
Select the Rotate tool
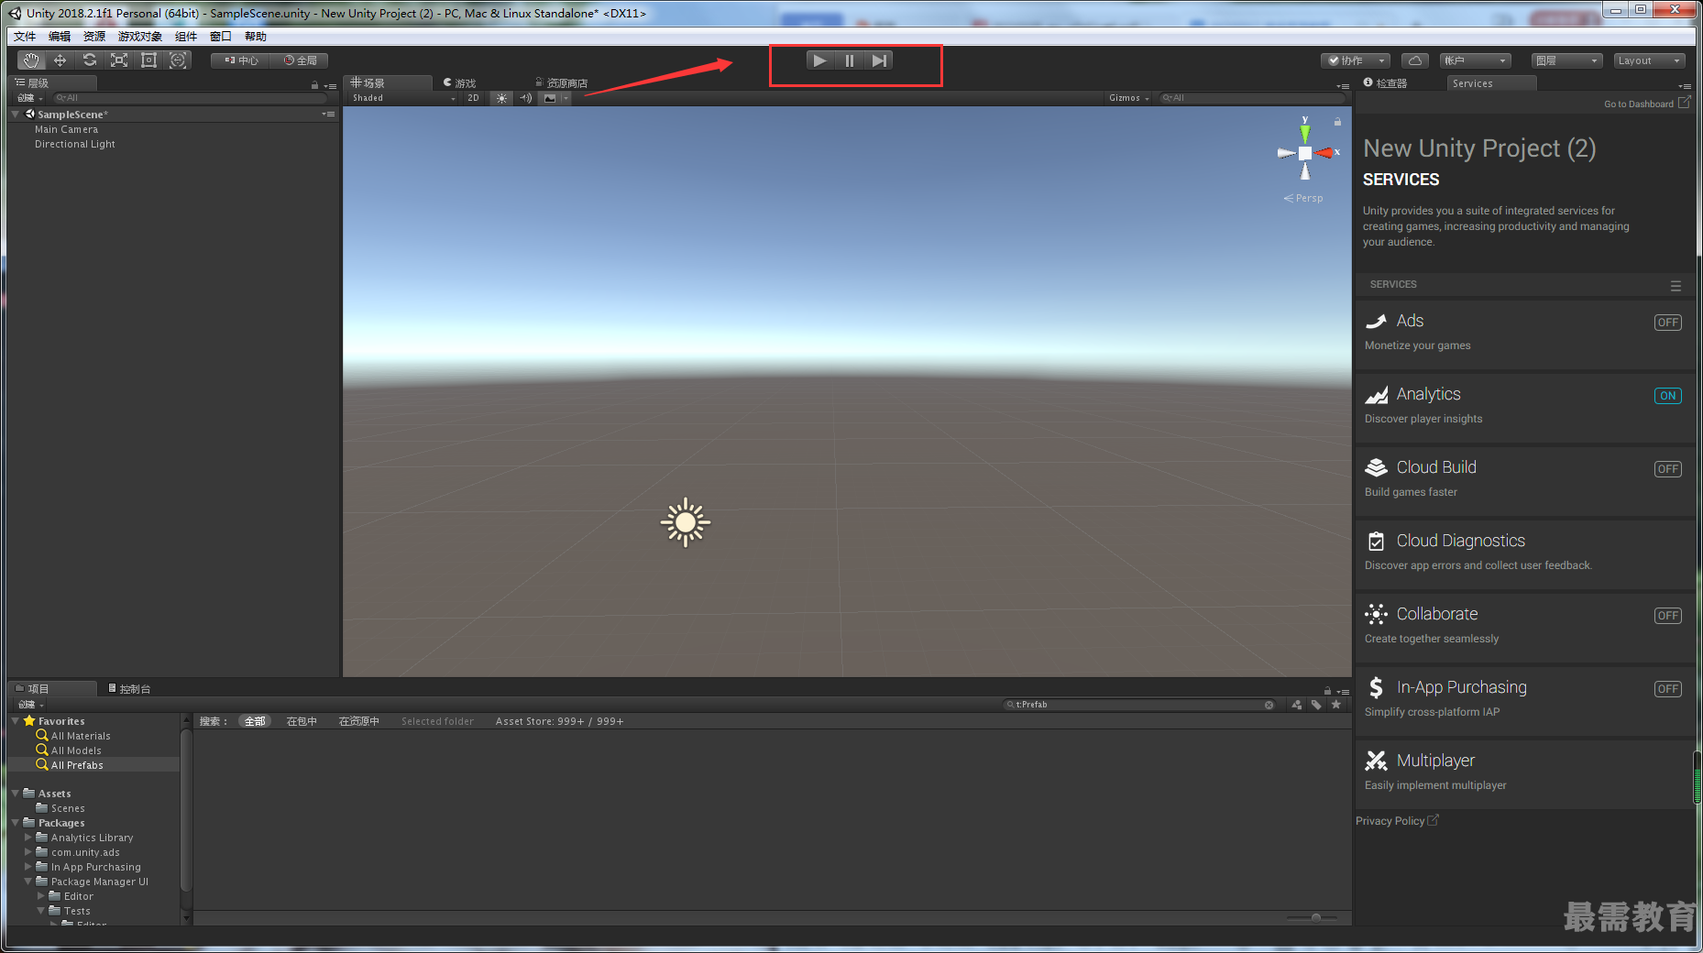point(90,60)
